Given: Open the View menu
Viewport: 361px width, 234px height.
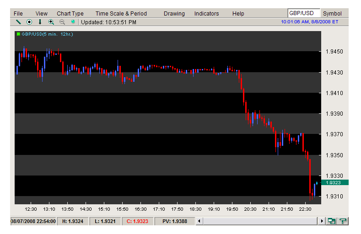Looking at the screenshot, I should 41,14.
